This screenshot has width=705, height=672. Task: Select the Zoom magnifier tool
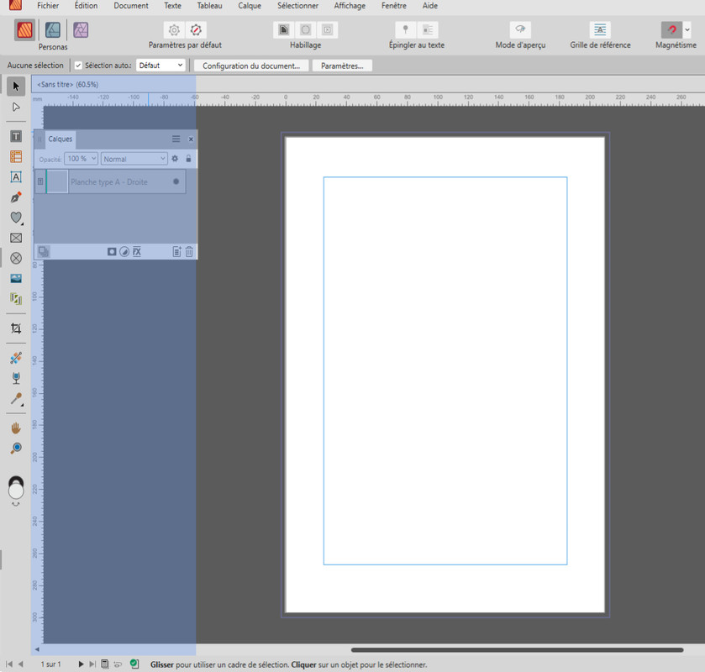16,449
